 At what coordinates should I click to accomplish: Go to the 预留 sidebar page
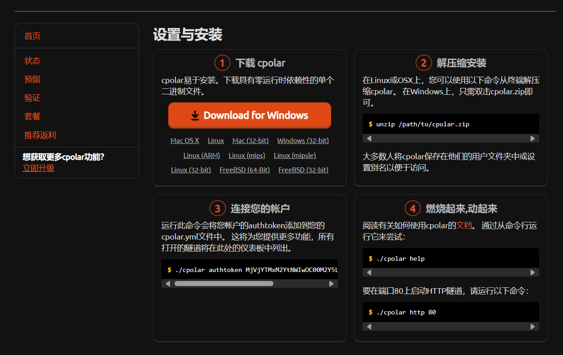[32, 79]
